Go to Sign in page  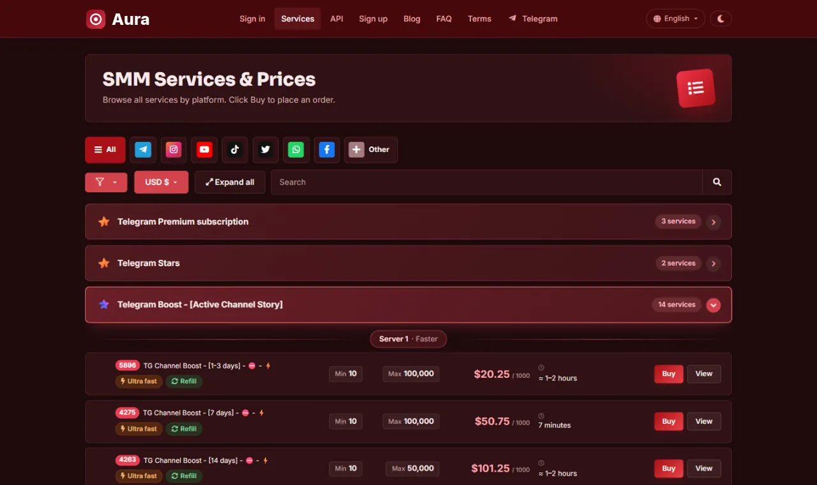(252, 19)
